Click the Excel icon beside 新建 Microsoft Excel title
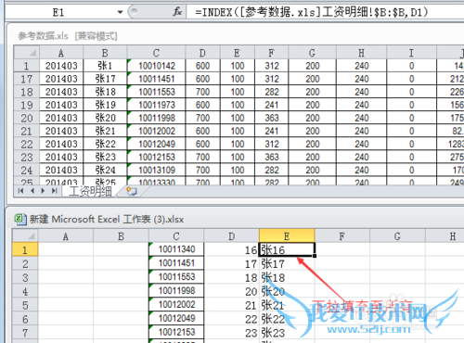 pos(20,219)
